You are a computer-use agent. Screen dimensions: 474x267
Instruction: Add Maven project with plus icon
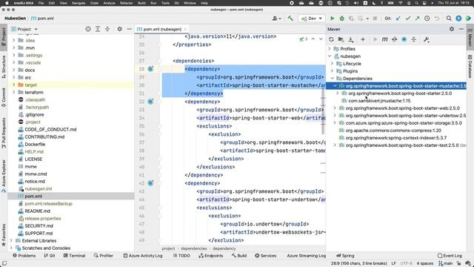pyautogui.click(x=363, y=39)
